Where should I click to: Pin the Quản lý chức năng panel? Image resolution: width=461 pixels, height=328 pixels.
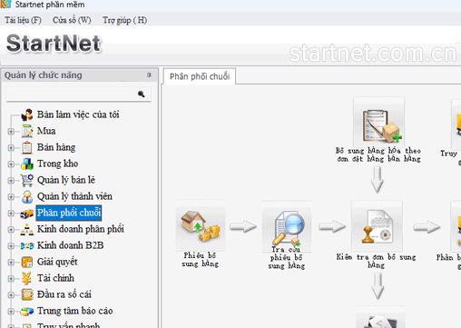click(x=149, y=75)
